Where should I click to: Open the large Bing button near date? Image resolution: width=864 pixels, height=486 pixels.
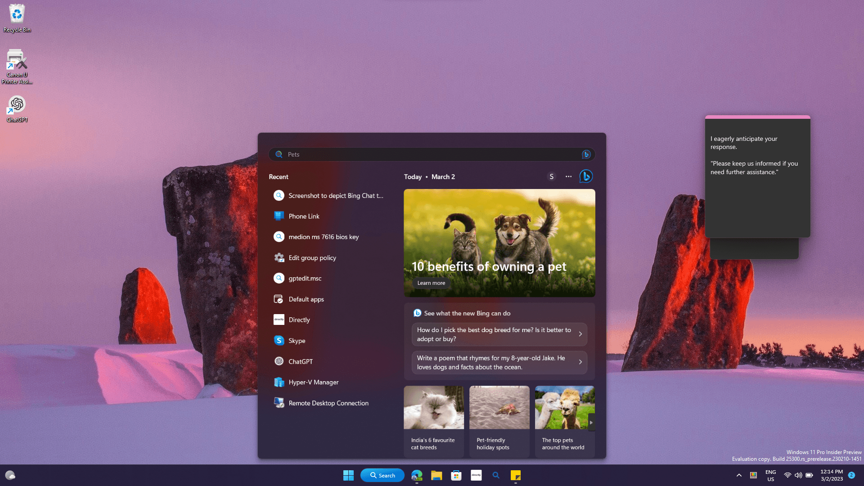(586, 176)
